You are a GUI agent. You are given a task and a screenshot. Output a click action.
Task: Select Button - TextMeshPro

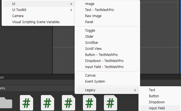(x=107, y=55)
